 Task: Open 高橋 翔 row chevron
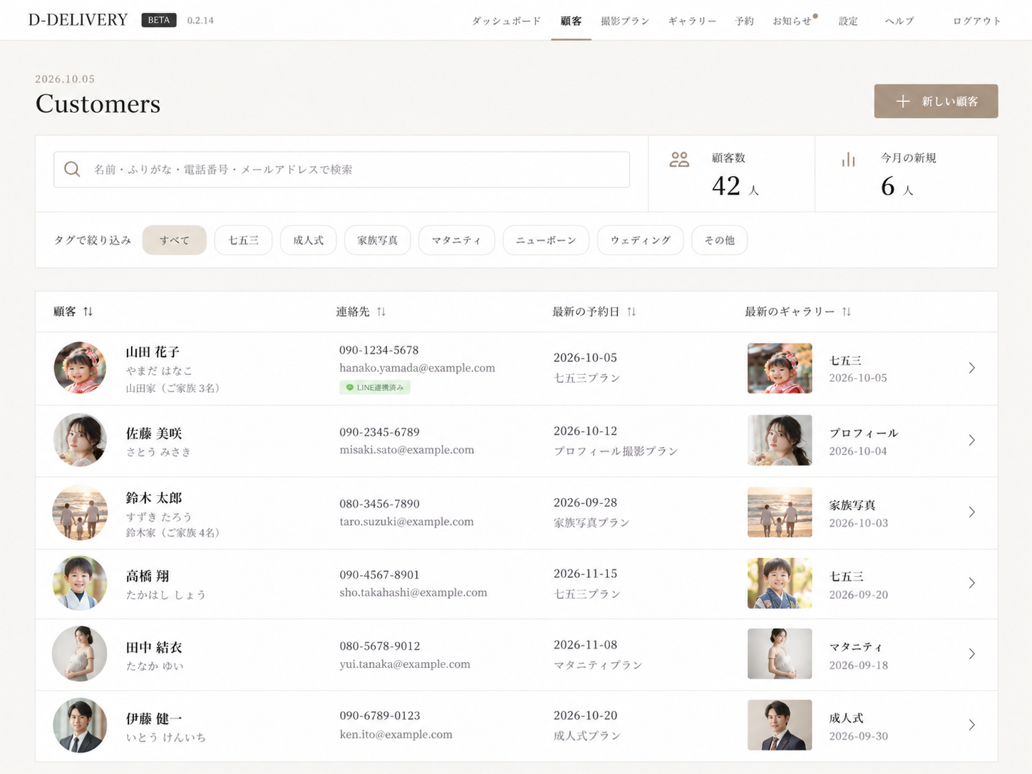click(x=971, y=583)
